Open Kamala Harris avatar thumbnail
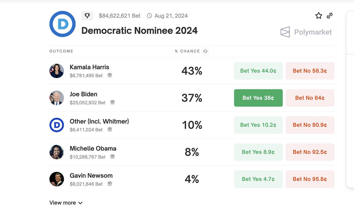The width and height of the screenshot is (354, 214). click(x=57, y=71)
